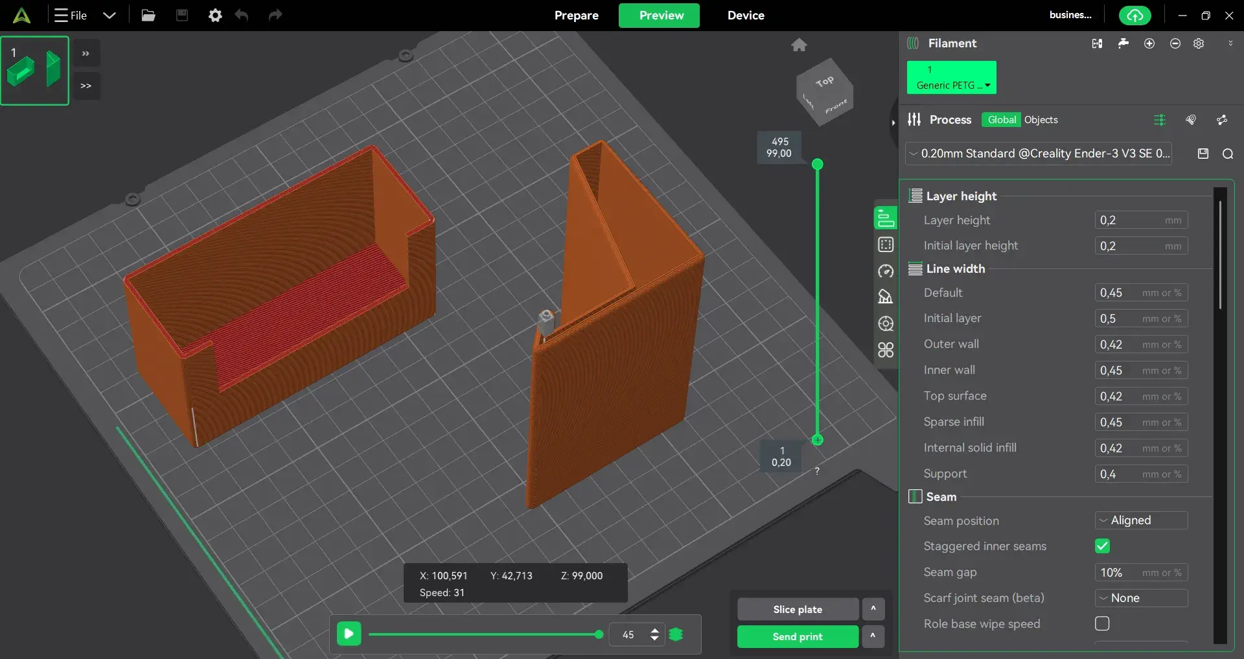Redo the last undone action
The height and width of the screenshot is (659, 1244).
pyautogui.click(x=275, y=16)
